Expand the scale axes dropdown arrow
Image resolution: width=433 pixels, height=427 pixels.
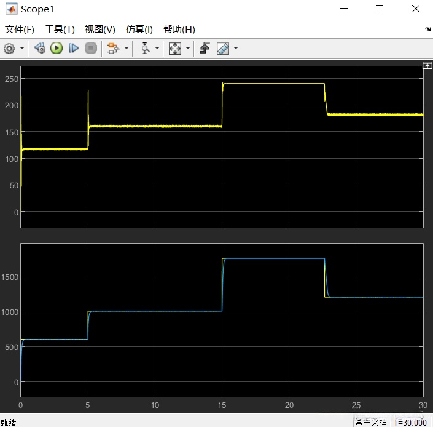pos(188,49)
